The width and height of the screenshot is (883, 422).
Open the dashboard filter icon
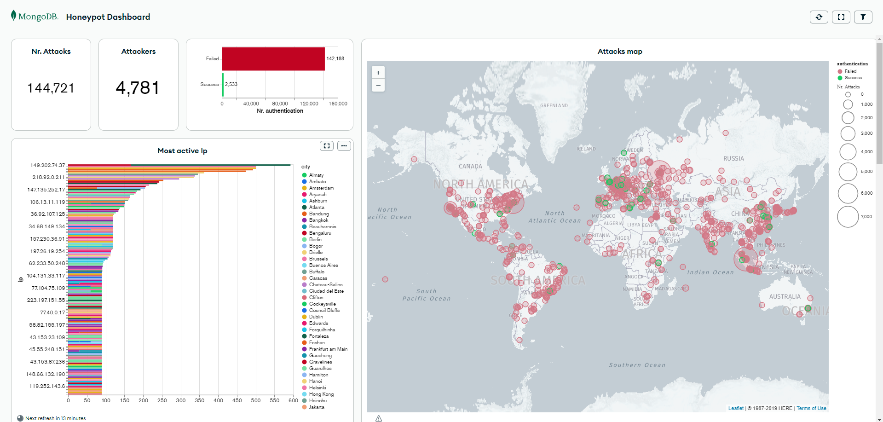[863, 17]
